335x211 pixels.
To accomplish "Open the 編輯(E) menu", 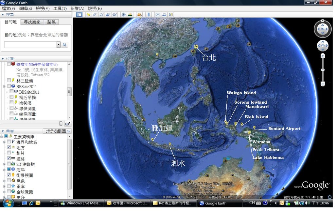I will 25,8.
